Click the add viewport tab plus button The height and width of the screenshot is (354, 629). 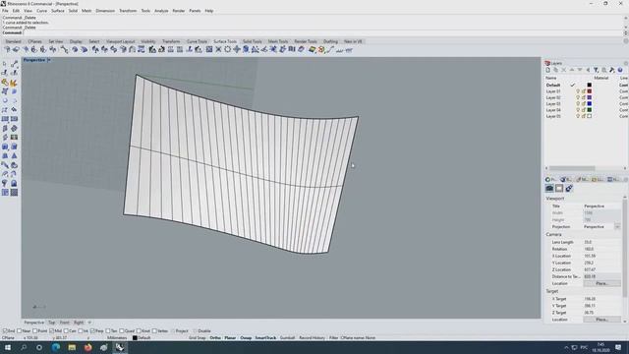coord(89,323)
